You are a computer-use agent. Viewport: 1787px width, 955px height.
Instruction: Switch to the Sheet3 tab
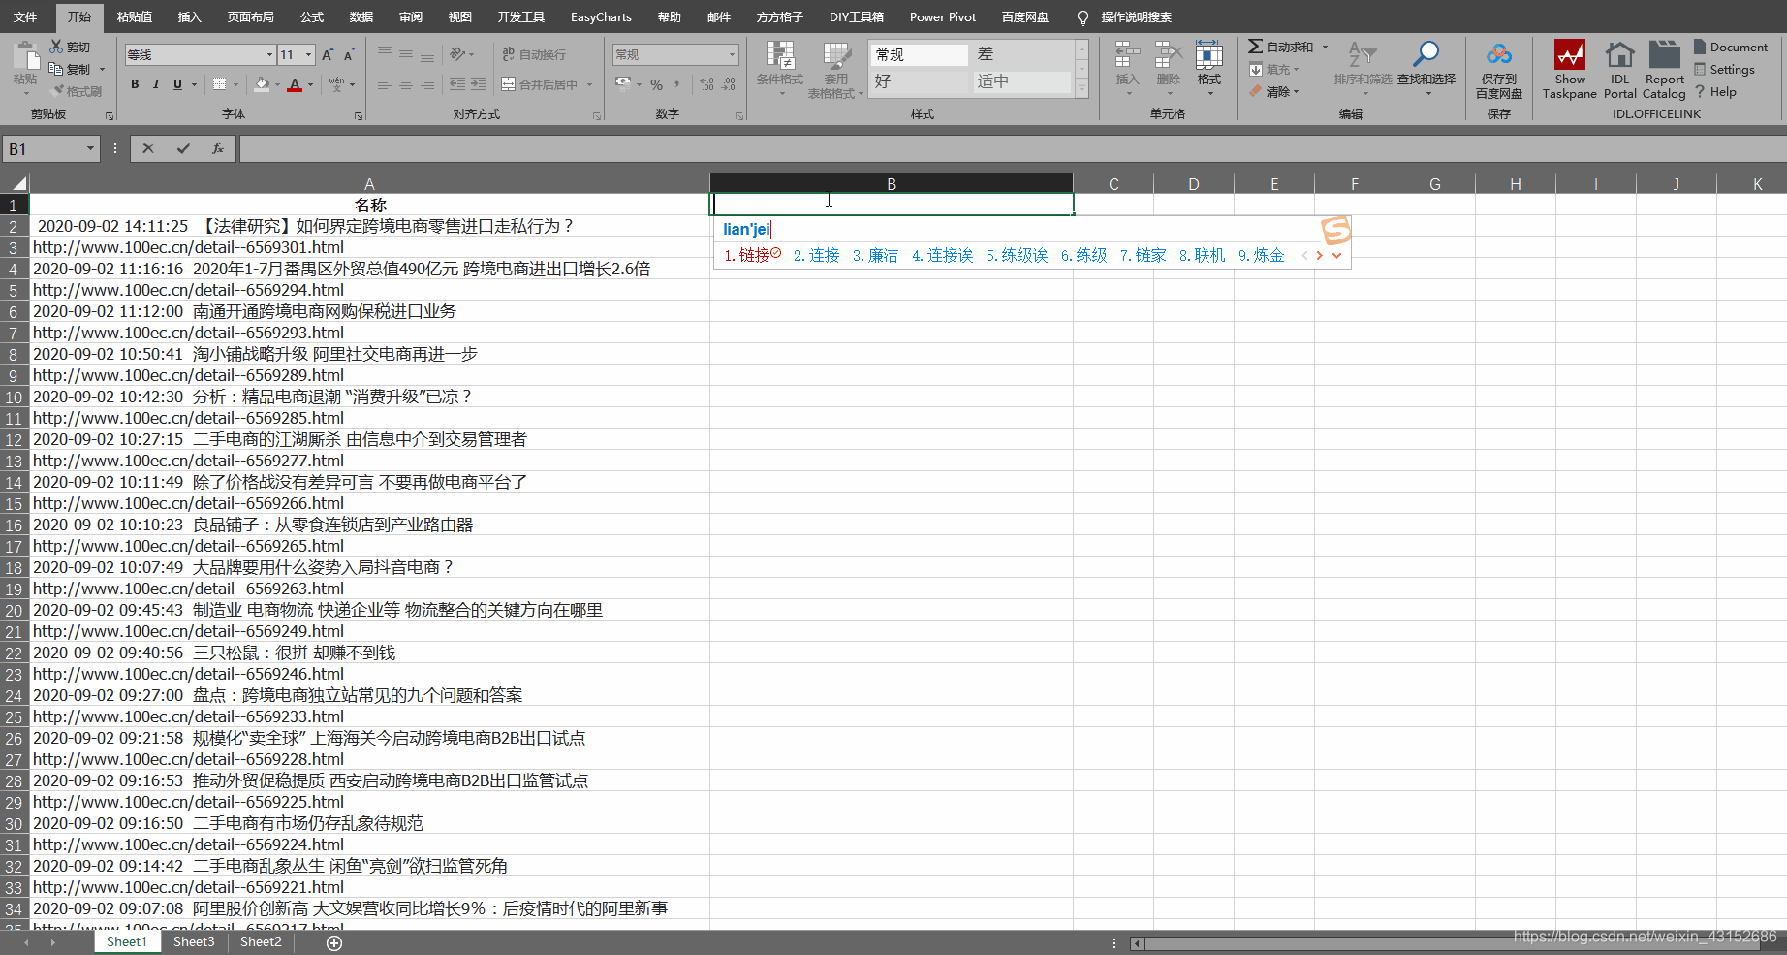tap(194, 941)
